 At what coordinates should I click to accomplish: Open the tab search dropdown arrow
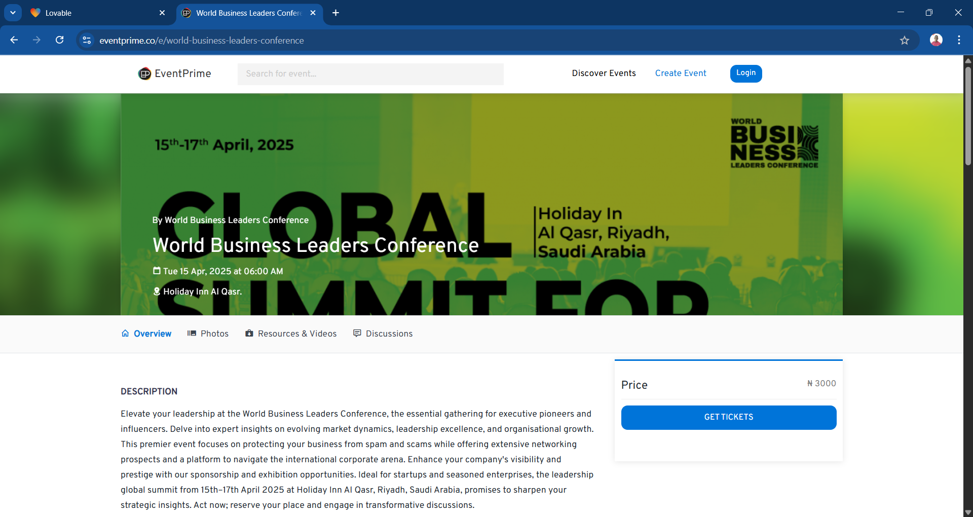13,13
